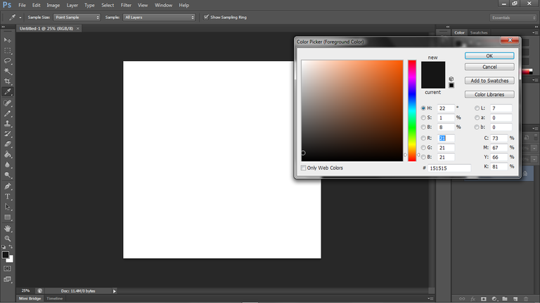Viewport: 540px width, 303px height.
Task: Select the H hue radio button
Action: (423, 108)
